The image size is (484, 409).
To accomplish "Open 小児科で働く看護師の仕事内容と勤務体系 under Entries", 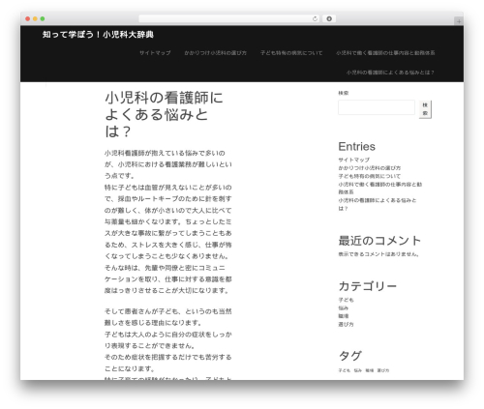I will pos(379,189).
